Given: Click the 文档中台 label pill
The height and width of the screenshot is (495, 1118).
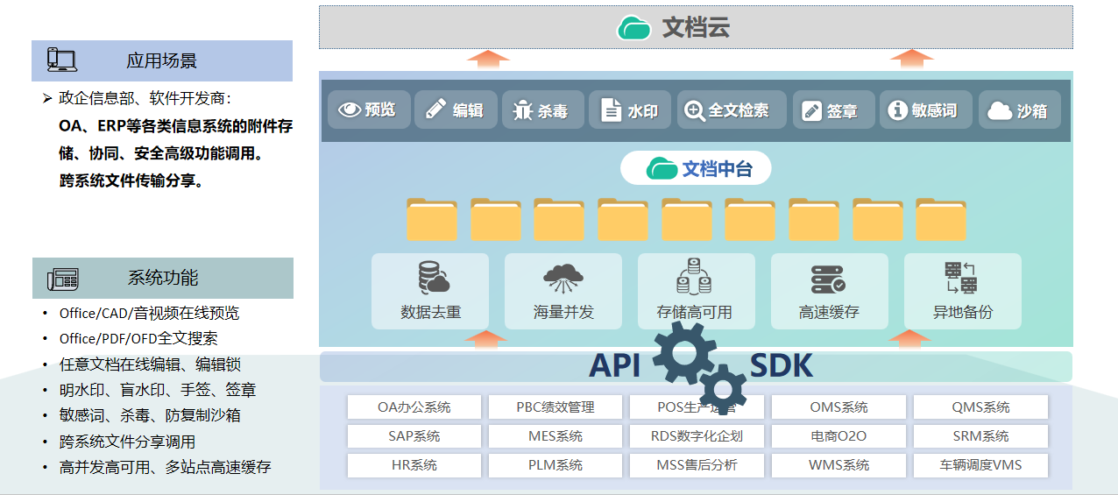Looking at the screenshot, I should pos(696,168).
